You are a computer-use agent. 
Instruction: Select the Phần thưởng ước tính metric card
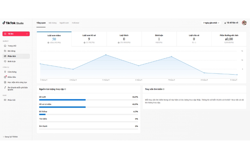229,39
